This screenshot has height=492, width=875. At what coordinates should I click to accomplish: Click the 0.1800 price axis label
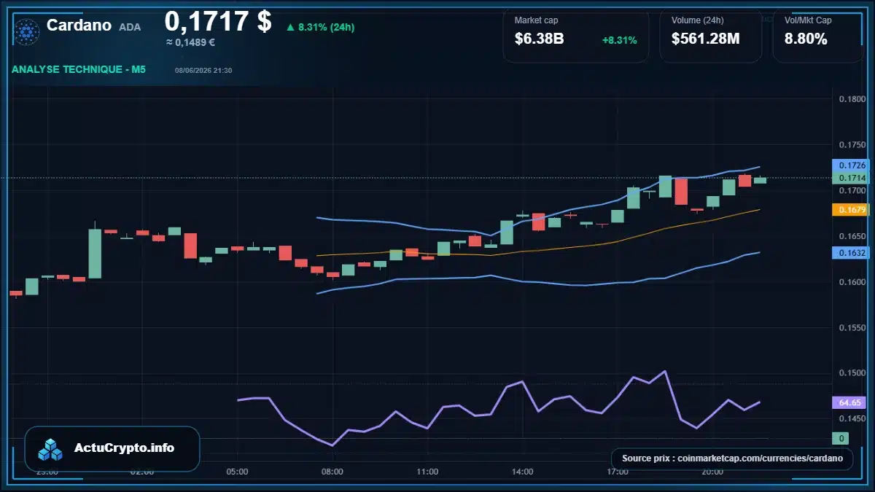pyautogui.click(x=852, y=99)
